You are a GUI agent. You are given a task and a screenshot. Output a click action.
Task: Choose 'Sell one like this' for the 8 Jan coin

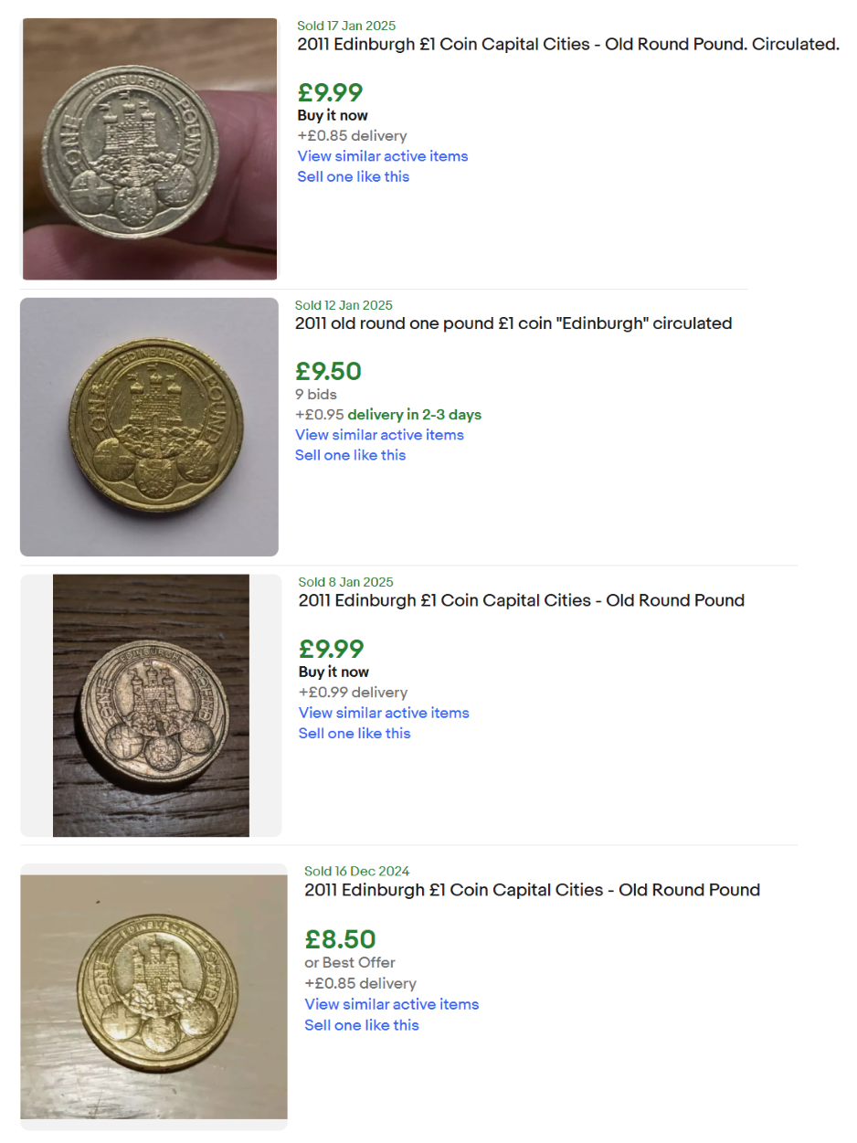point(354,733)
